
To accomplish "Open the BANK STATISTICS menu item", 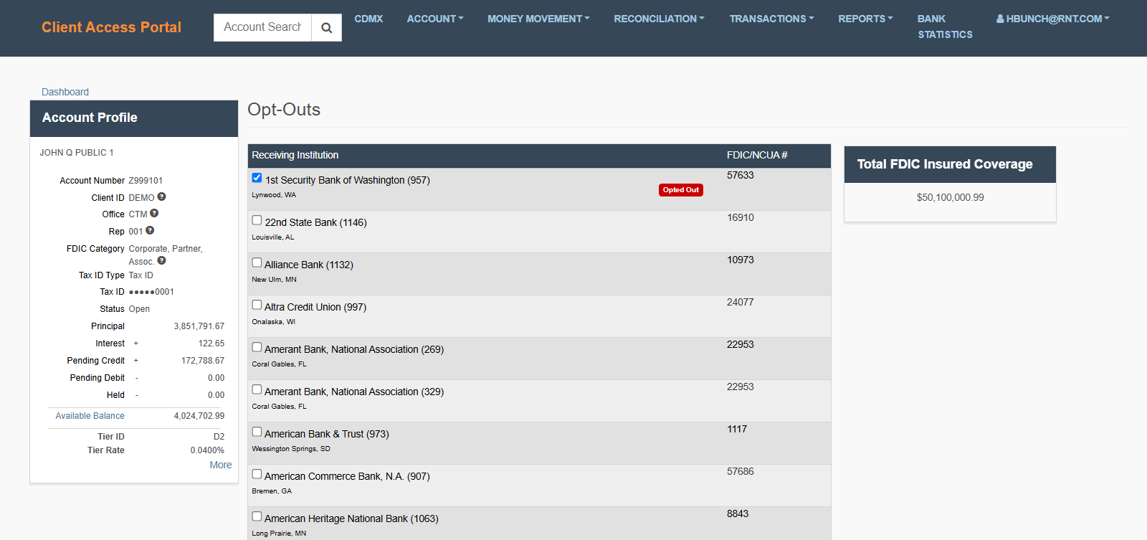I will pyautogui.click(x=945, y=27).
